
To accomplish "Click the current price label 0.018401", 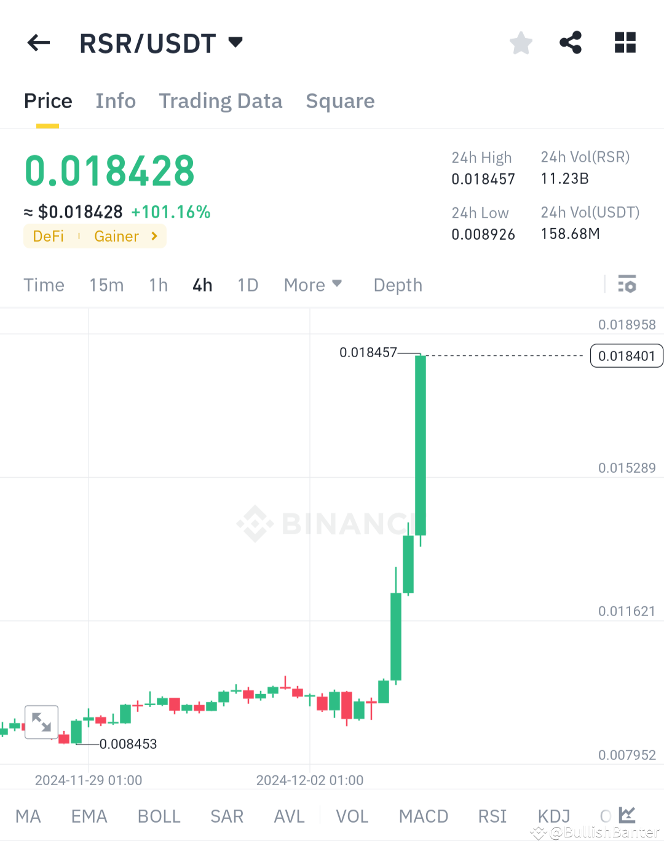I will [x=626, y=355].
